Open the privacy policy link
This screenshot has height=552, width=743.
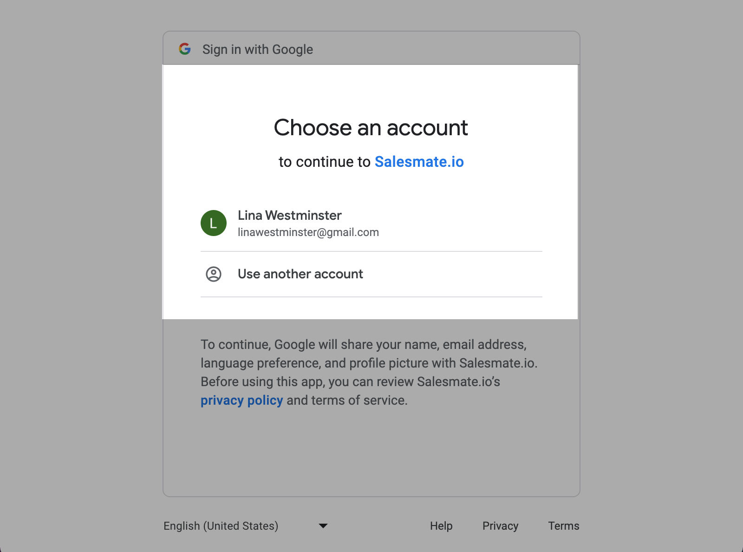click(241, 400)
